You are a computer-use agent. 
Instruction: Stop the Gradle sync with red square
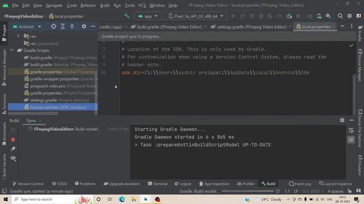(x=13, y=139)
